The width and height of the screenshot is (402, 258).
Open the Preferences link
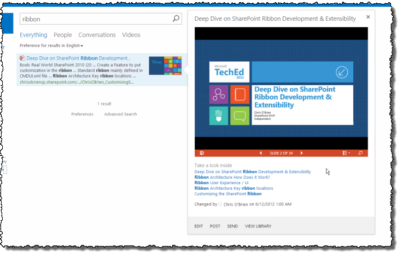(82, 114)
